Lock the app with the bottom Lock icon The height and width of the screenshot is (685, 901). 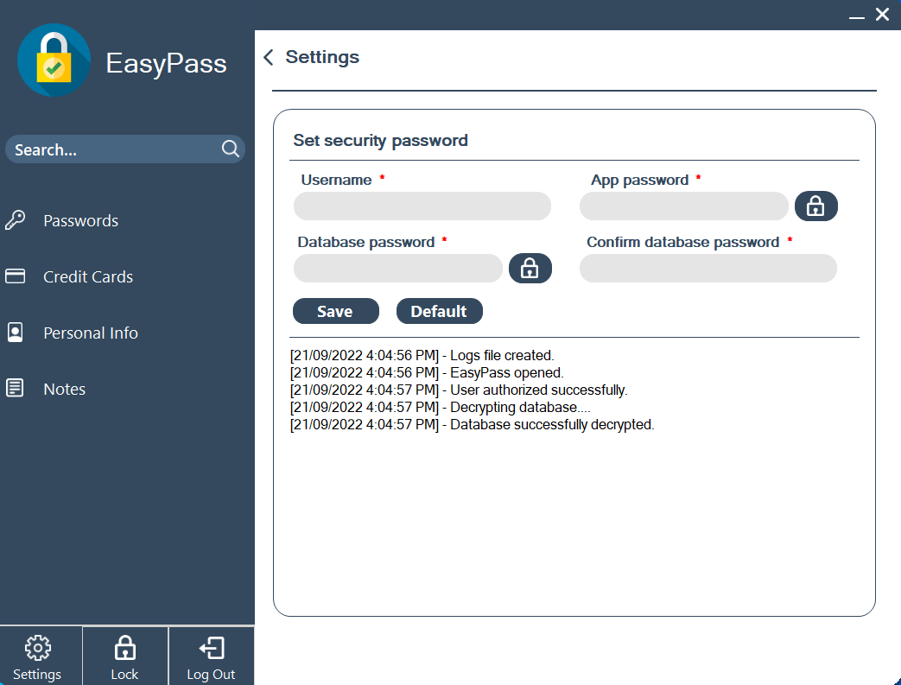(124, 648)
